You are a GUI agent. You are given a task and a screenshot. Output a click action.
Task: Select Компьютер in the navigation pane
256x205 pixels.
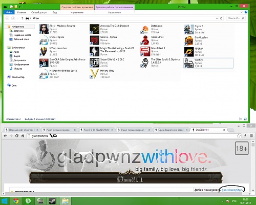[x=16, y=77]
